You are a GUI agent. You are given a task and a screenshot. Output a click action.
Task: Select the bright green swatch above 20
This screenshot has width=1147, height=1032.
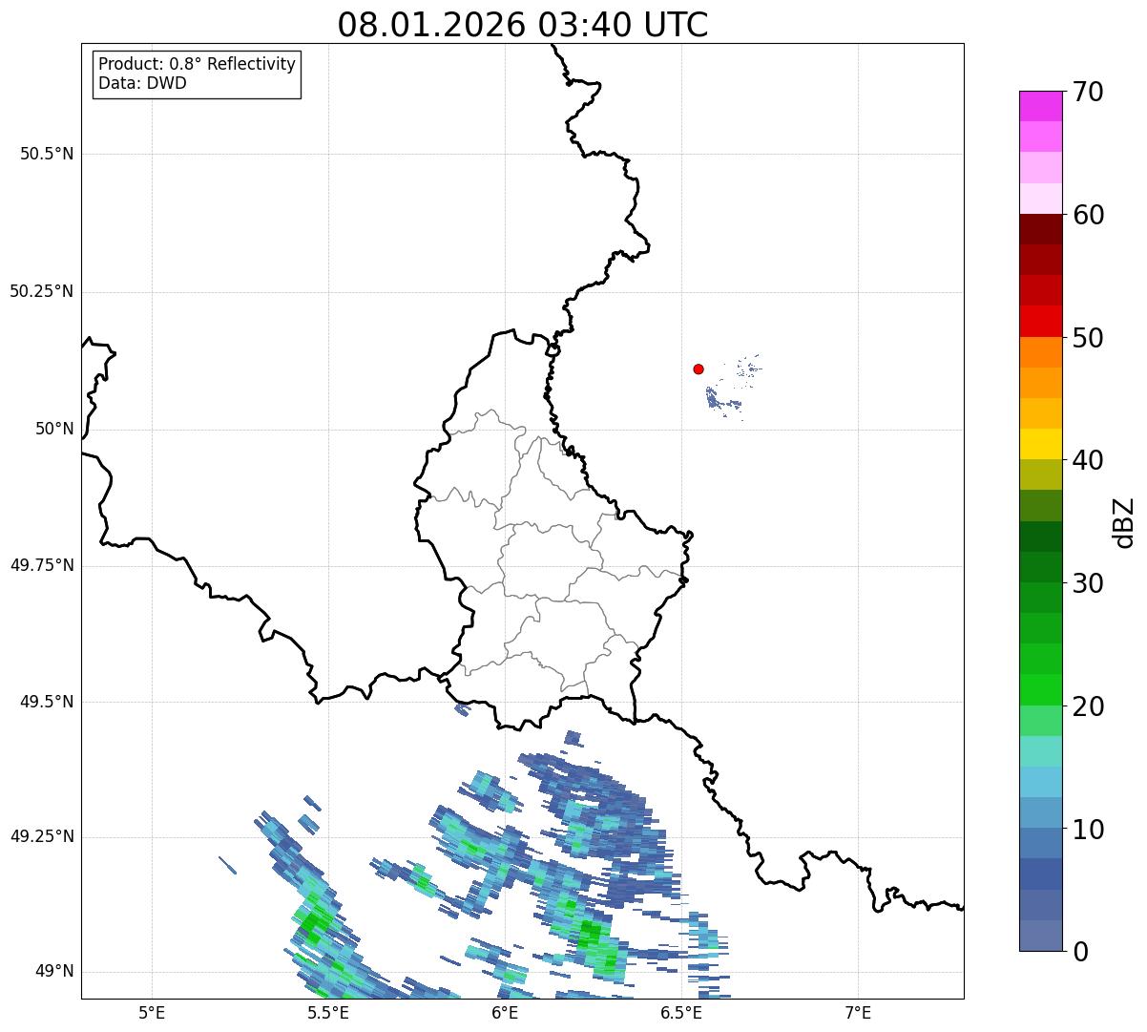1040,689
